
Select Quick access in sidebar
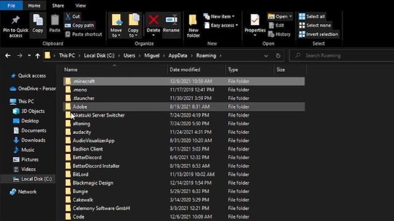[28, 76]
